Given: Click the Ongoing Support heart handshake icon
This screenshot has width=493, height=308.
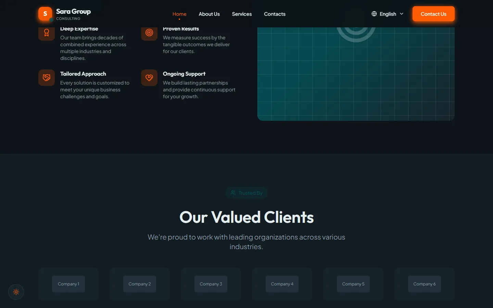Looking at the screenshot, I should (149, 78).
